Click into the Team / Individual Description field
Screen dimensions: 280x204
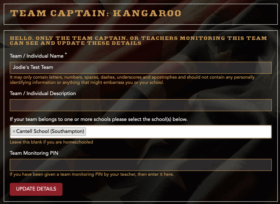click(x=141, y=105)
